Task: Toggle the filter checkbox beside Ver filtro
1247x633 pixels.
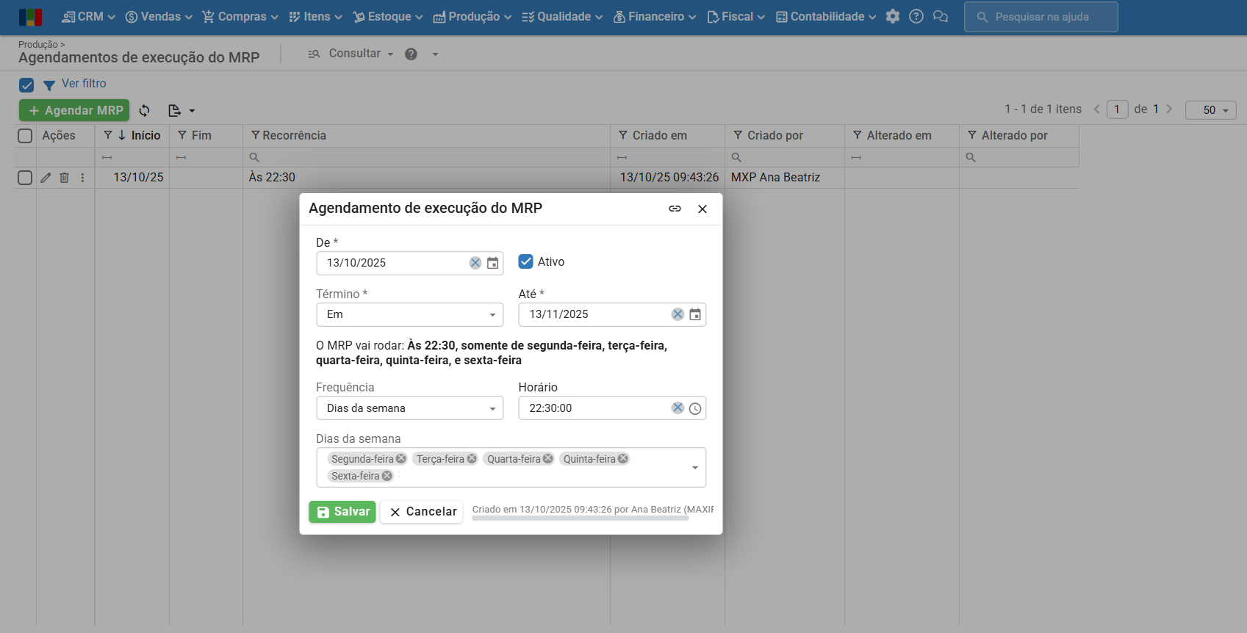Action: pyautogui.click(x=26, y=85)
